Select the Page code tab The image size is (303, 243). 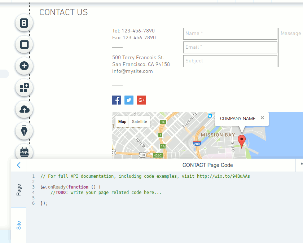[18, 190]
